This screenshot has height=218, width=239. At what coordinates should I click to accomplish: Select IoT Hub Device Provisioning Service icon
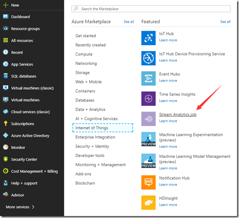[x=148, y=58]
